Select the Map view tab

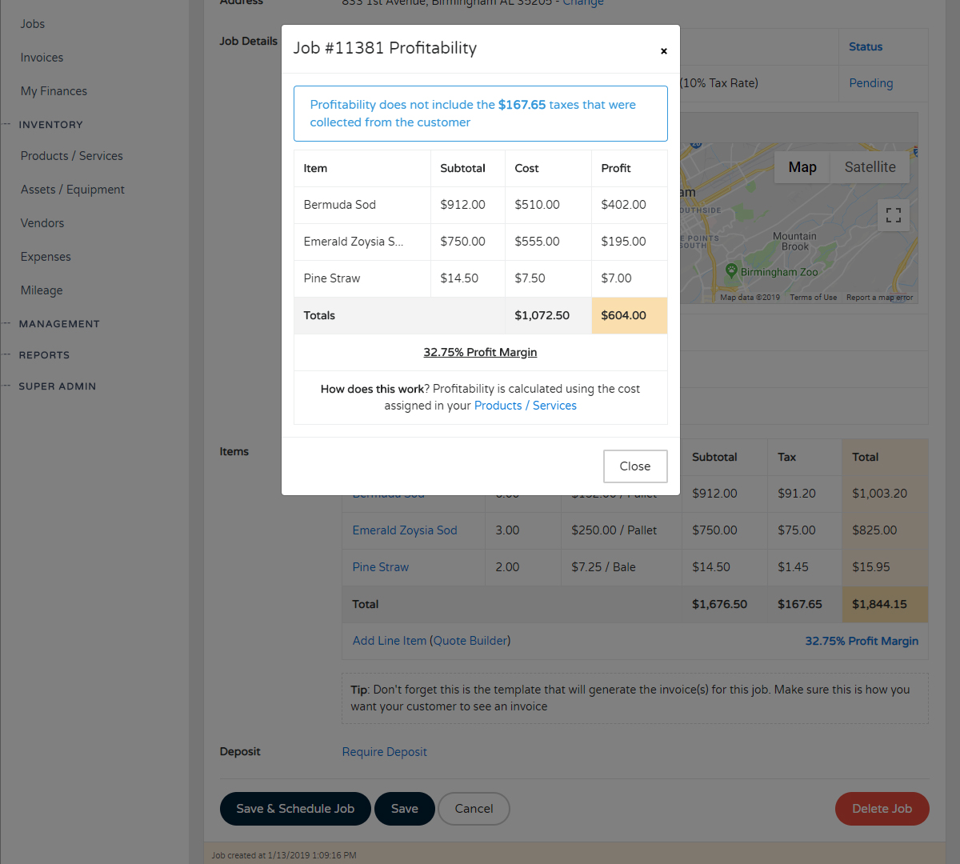point(802,166)
